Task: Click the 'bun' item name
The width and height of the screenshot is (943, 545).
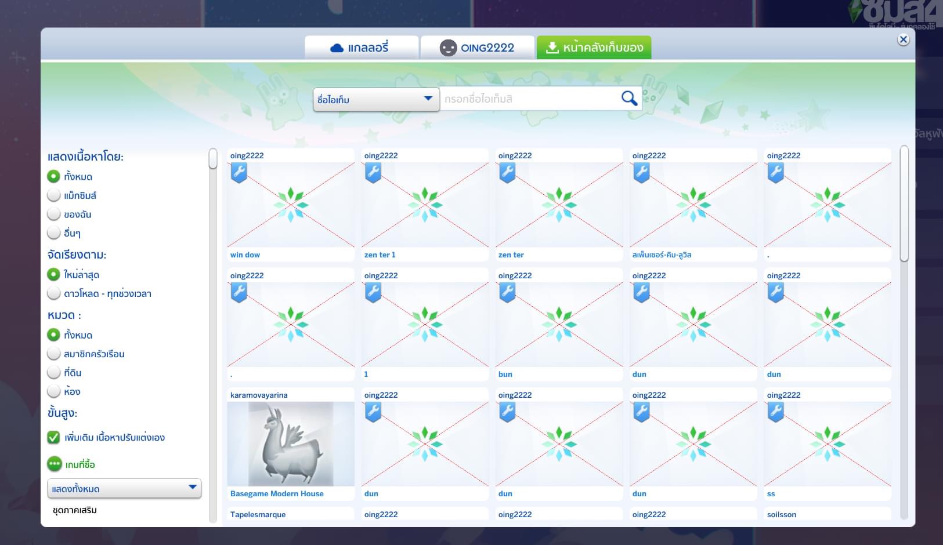Action: 505,375
